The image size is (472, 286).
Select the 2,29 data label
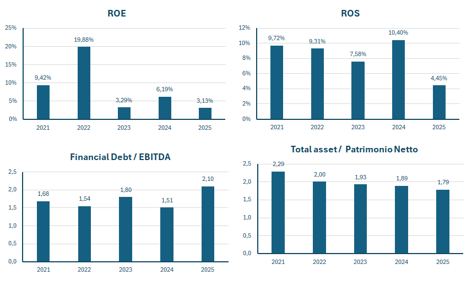pyautogui.click(x=278, y=164)
